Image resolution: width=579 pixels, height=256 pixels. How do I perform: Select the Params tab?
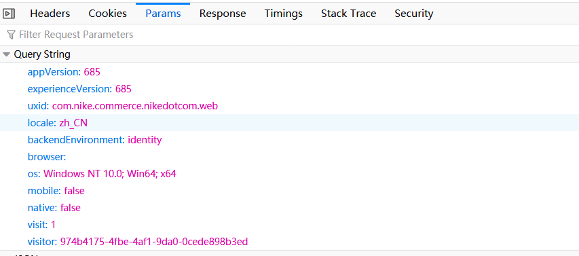pyautogui.click(x=163, y=14)
